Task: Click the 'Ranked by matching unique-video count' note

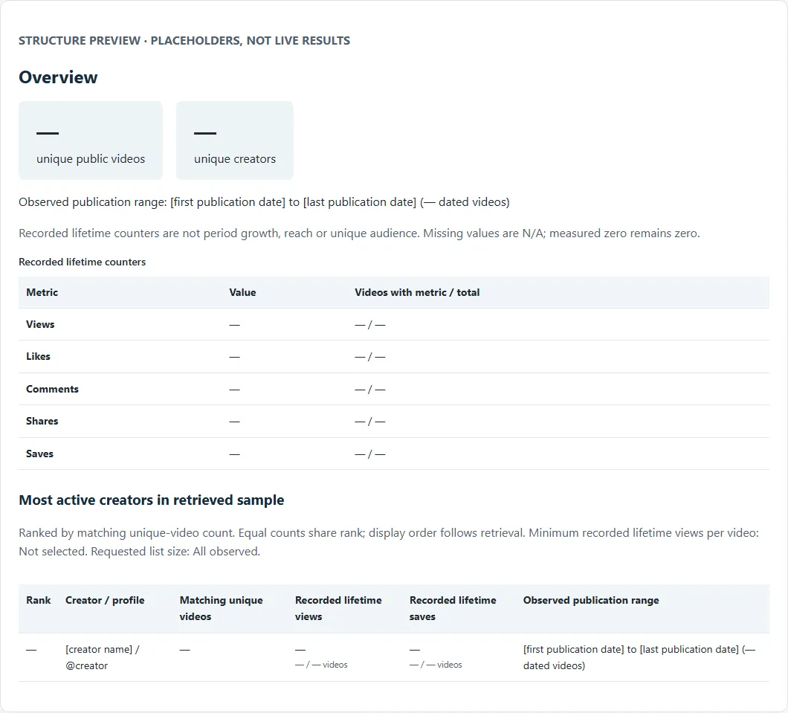Action: [x=389, y=542]
